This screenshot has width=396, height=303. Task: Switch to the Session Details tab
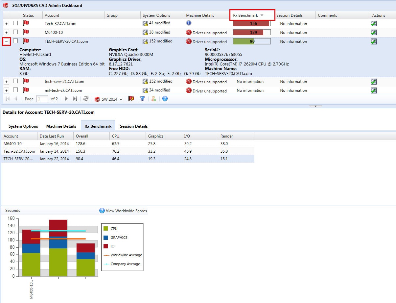[x=134, y=126]
